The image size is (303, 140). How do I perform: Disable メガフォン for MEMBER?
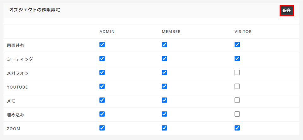[164, 73]
